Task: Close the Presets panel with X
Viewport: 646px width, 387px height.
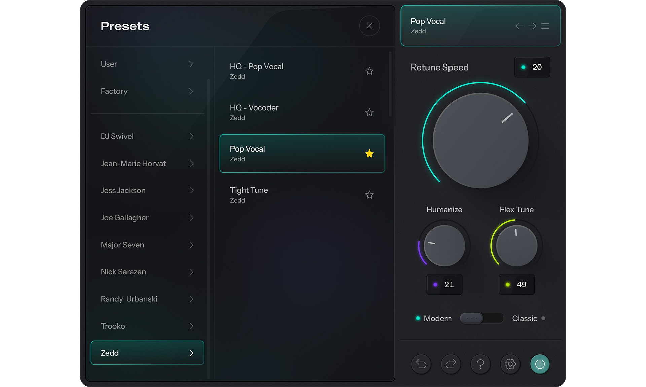Action: coord(369,26)
